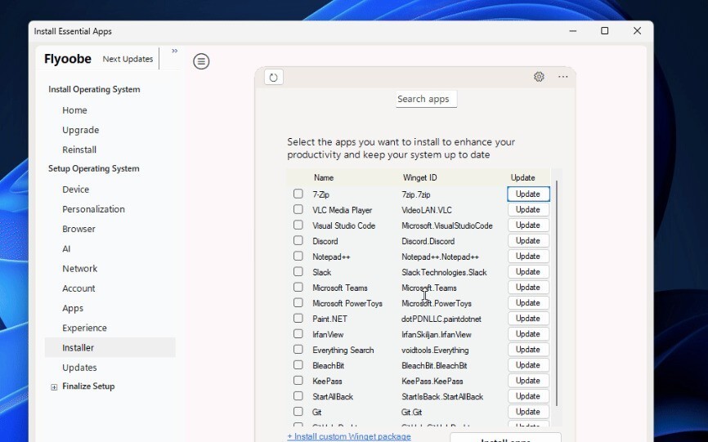This screenshot has width=708, height=442.
Task: Focus the Search apps field
Action: tap(423, 99)
